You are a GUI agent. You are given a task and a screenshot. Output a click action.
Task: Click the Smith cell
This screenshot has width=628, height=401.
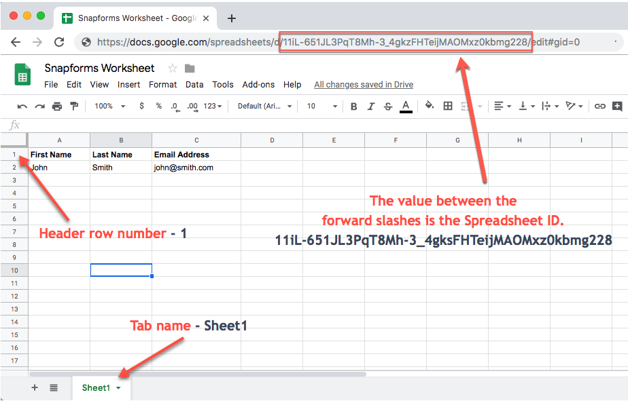(x=121, y=168)
